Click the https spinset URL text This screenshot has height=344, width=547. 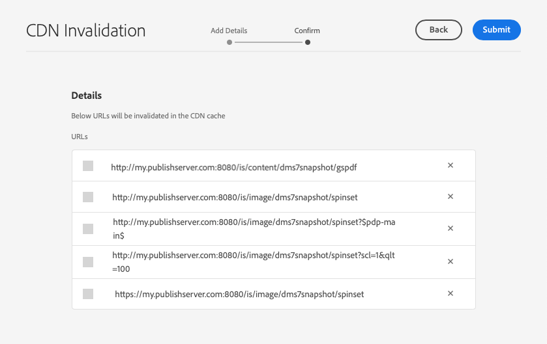tap(239, 294)
